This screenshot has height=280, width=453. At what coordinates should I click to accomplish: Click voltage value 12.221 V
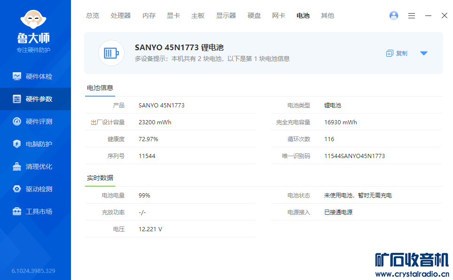(150, 229)
